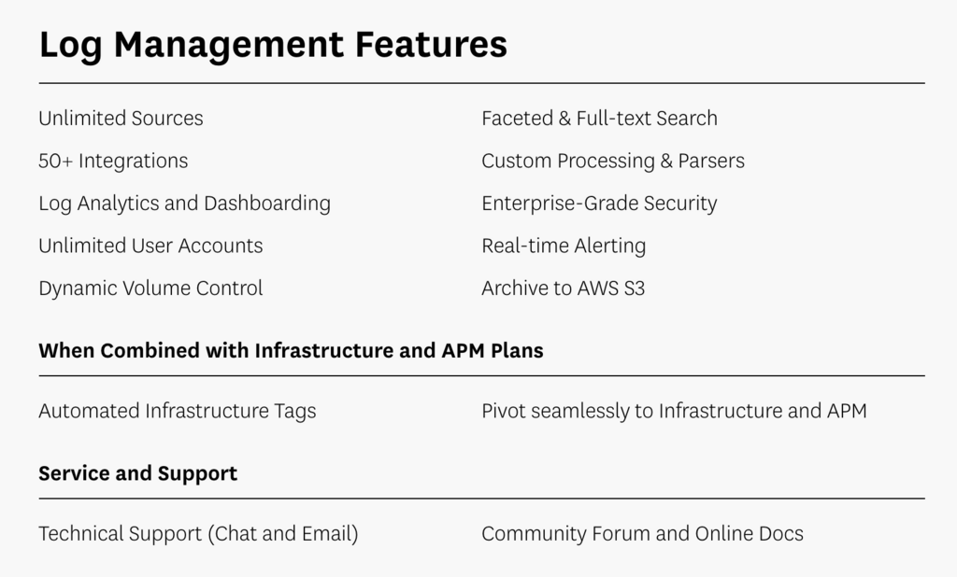This screenshot has height=577, width=957.
Task: Select 'Log Analytics and Dashboarding' text
Action: pos(184,204)
